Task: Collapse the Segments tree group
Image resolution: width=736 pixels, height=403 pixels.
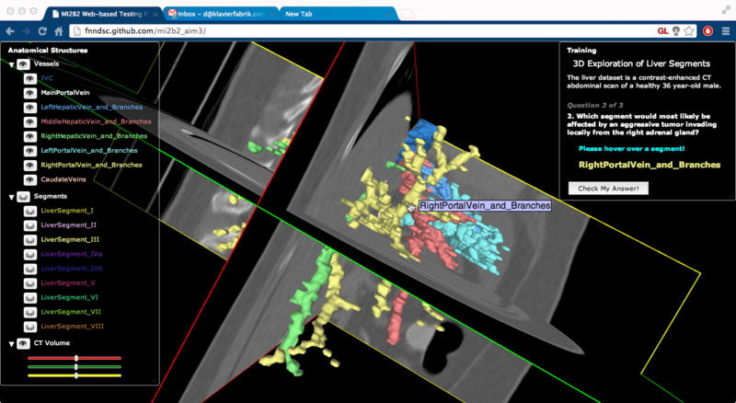Action: coord(11,197)
